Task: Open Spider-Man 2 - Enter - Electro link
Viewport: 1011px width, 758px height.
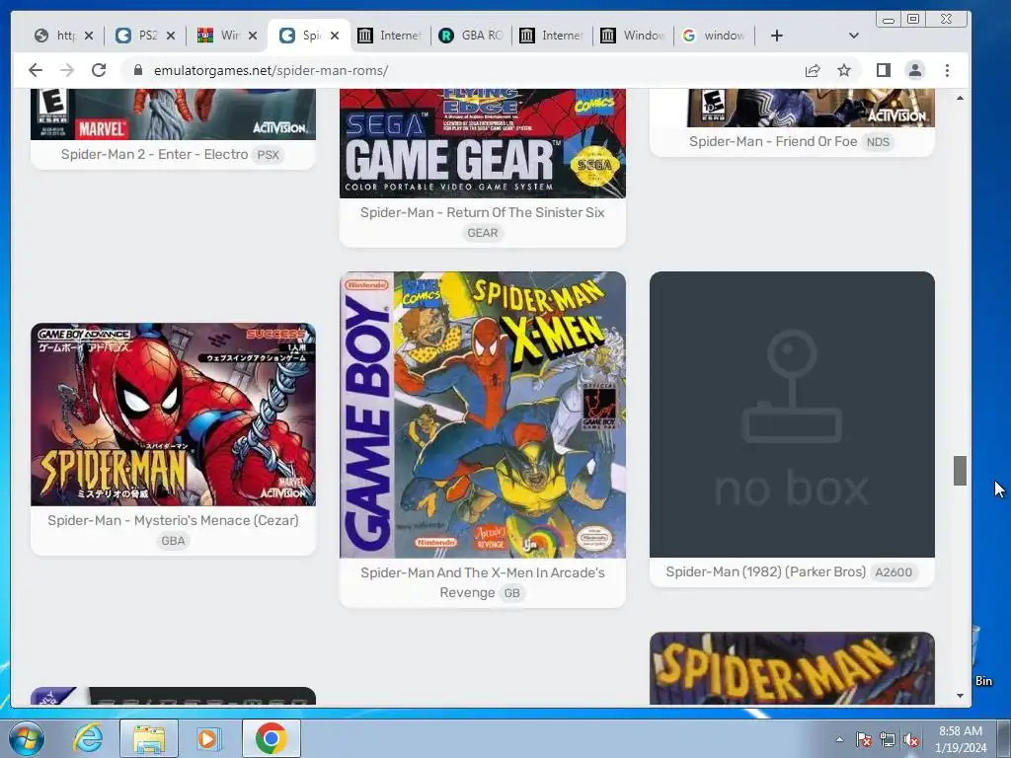Action: (x=154, y=155)
